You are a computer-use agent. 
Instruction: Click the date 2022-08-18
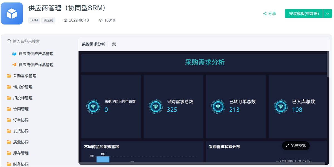pos(79,20)
